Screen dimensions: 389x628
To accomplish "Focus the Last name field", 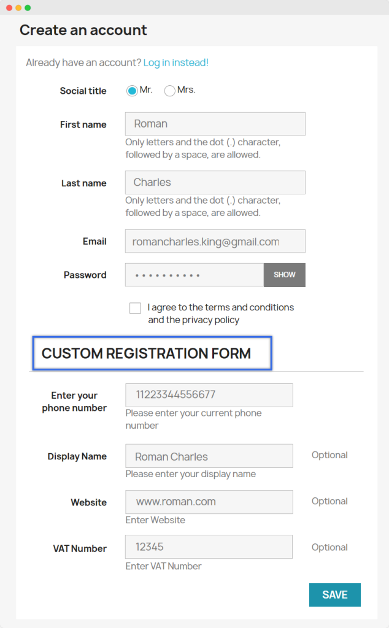I will [x=215, y=182].
